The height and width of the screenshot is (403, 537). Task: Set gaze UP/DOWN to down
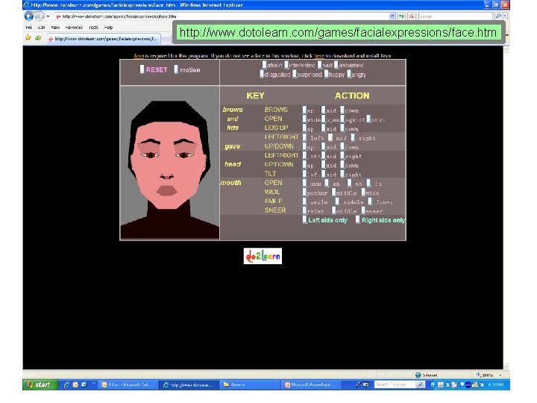(342, 146)
